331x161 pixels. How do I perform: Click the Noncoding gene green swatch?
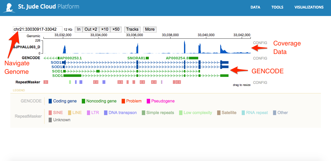pyautogui.click(x=83, y=101)
